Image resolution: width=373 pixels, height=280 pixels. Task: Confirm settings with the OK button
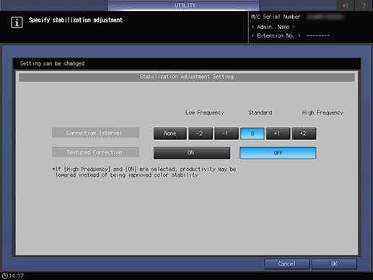[334, 264]
